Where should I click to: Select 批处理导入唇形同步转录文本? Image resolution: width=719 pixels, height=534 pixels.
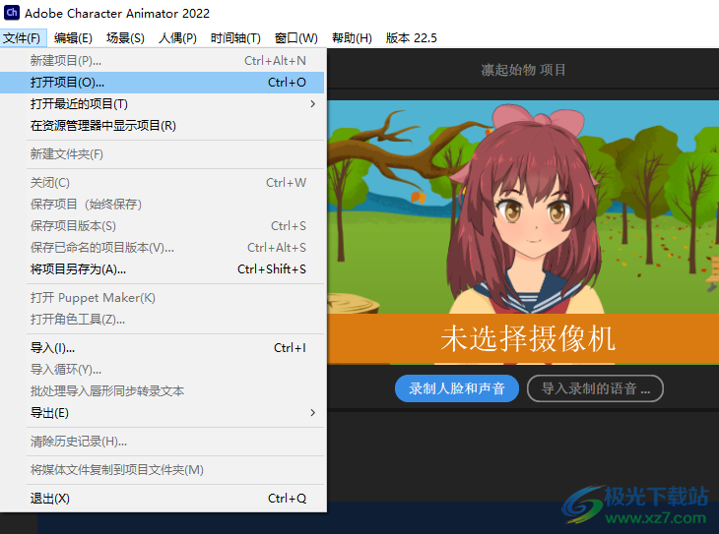[162, 391]
